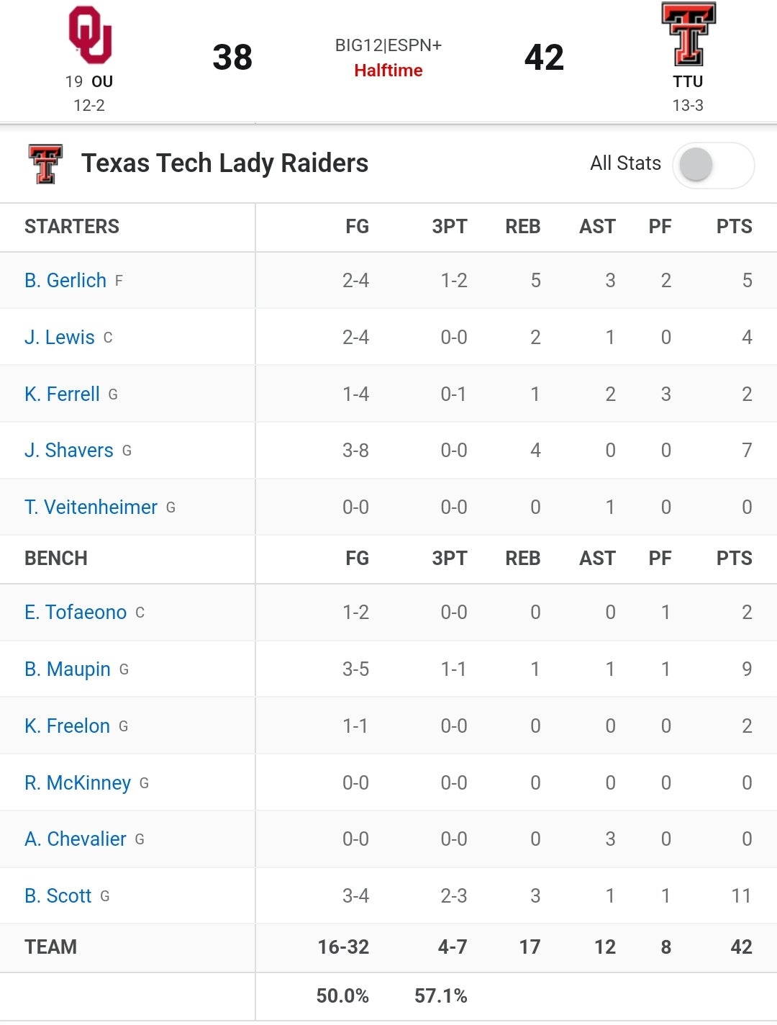Click the Halftime status indicator
This screenshot has height=1025, width=777.
click(x=389, y=71)
